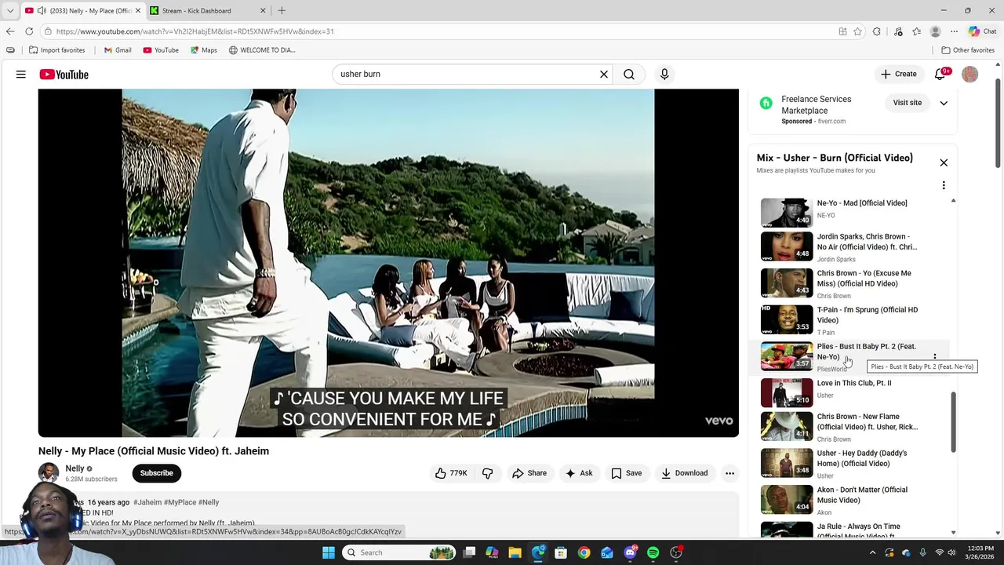The image size is (1004, 565).
Task: Launch Spotify from the taskbar
Action: point(653,552)
